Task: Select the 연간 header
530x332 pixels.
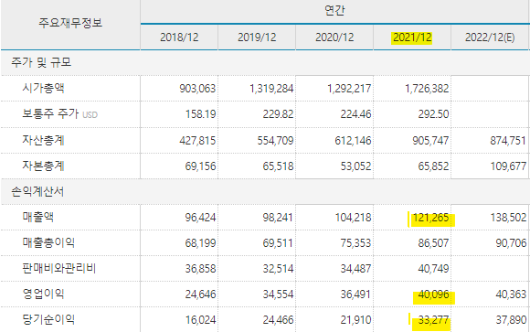Action: click(x=334, y=10)
